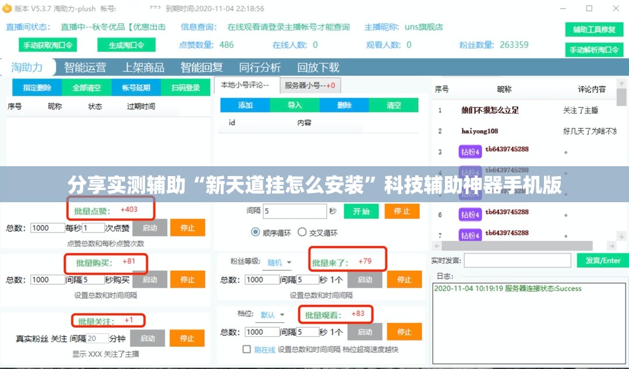Click the 生成淘口令 button
This screenshot has width=629, height=369.
point(126,45)
